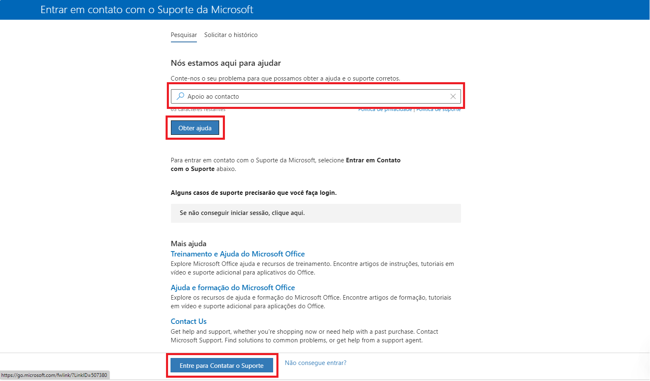This screenshot has height=381, width=650.
Task: Click the 'Mais ajuda' section heading
Action: 189,243
